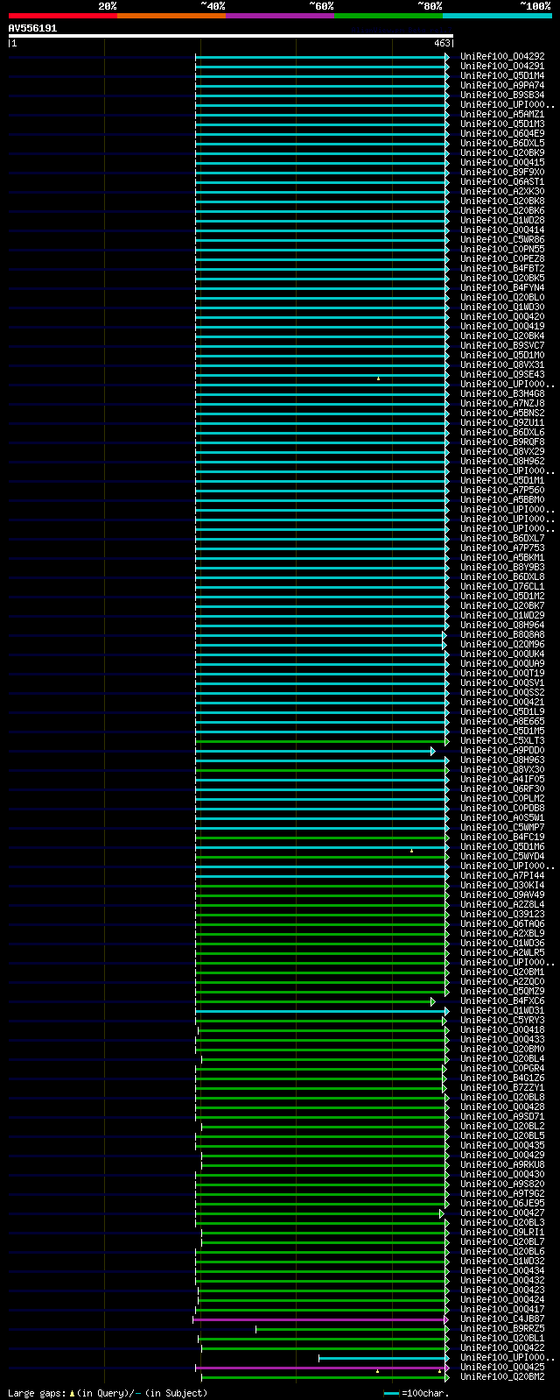Viewport: 560px width, 1400px height.
Task: Click the cyan alignment bar of UniRef100_A9PDD0
Action: point(314,751)
